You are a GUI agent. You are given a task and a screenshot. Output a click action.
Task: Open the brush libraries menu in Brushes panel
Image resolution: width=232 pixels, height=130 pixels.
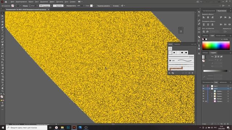(170, 73)
